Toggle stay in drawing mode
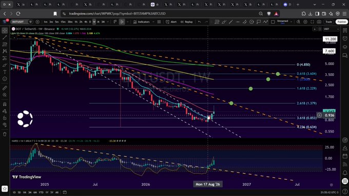Screen dimensions: 349x196 coord(5,111)
